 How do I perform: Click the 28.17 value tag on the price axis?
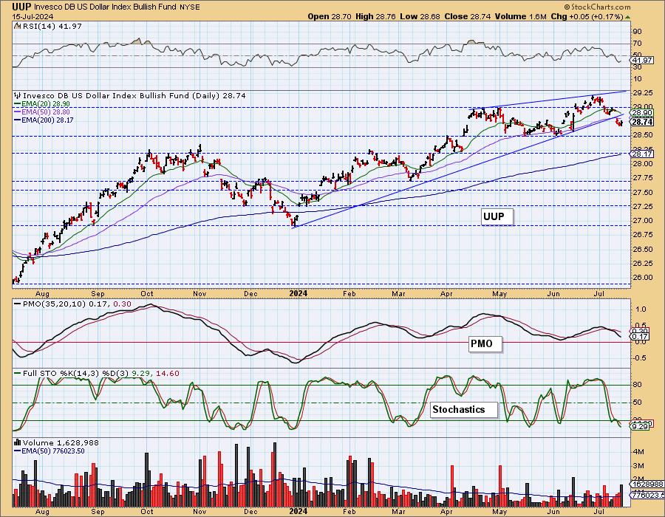tap(642, 154)
